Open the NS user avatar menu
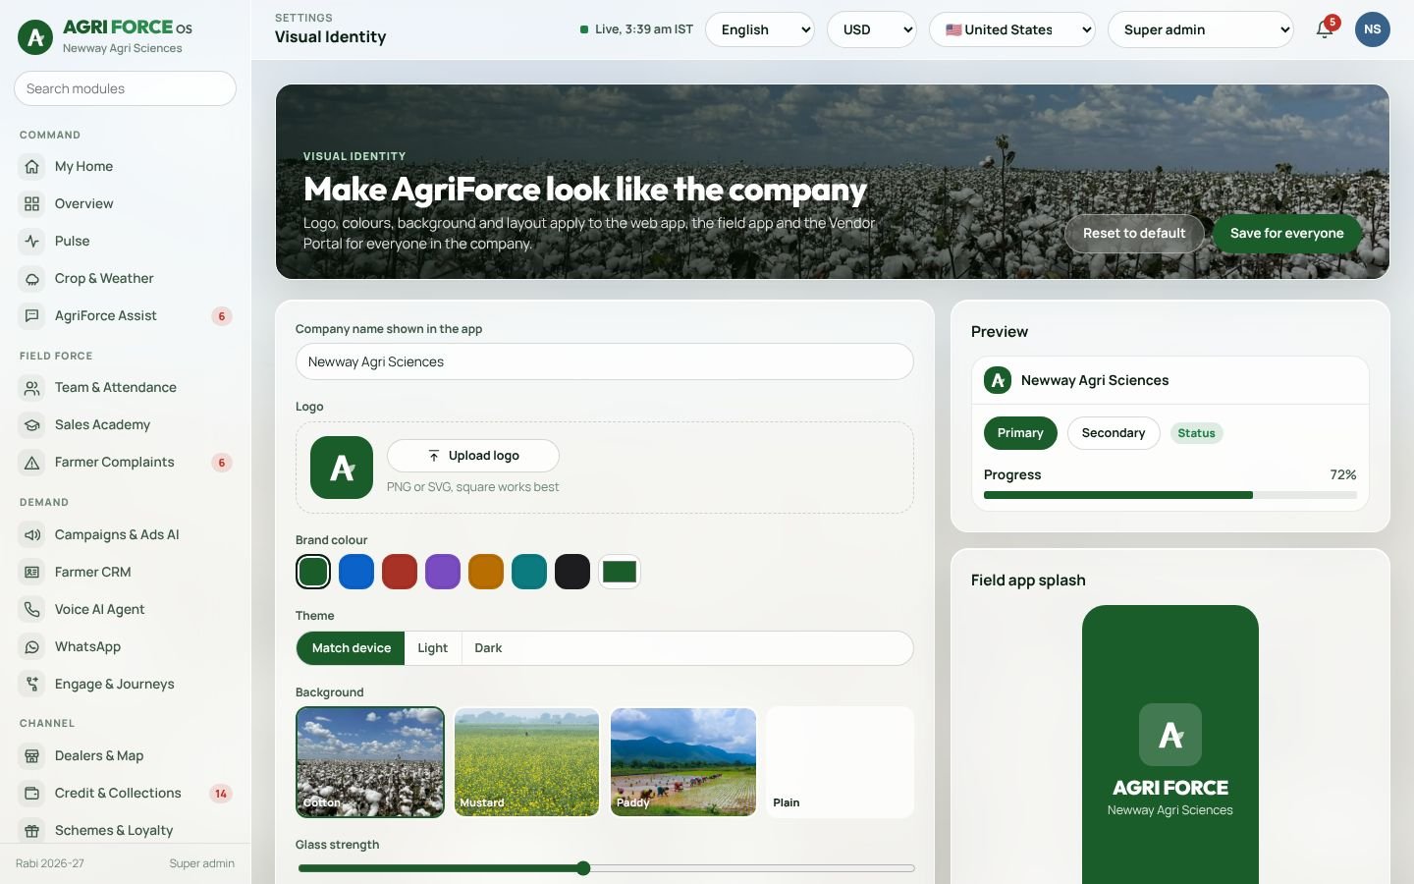The image size is (1414, 884). pyautogui.click(x=1373, y=29)
